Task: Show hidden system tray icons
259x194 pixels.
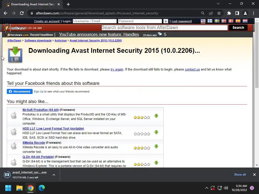Action: click(x=206, y=188)
